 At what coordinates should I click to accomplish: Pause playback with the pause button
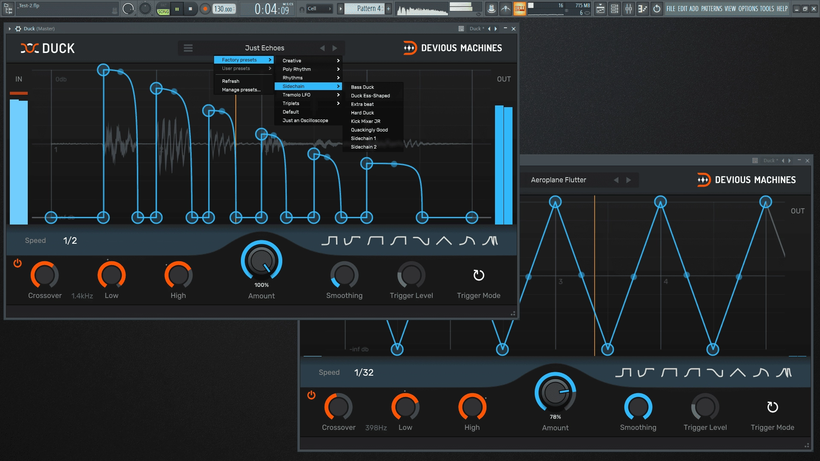177,9
